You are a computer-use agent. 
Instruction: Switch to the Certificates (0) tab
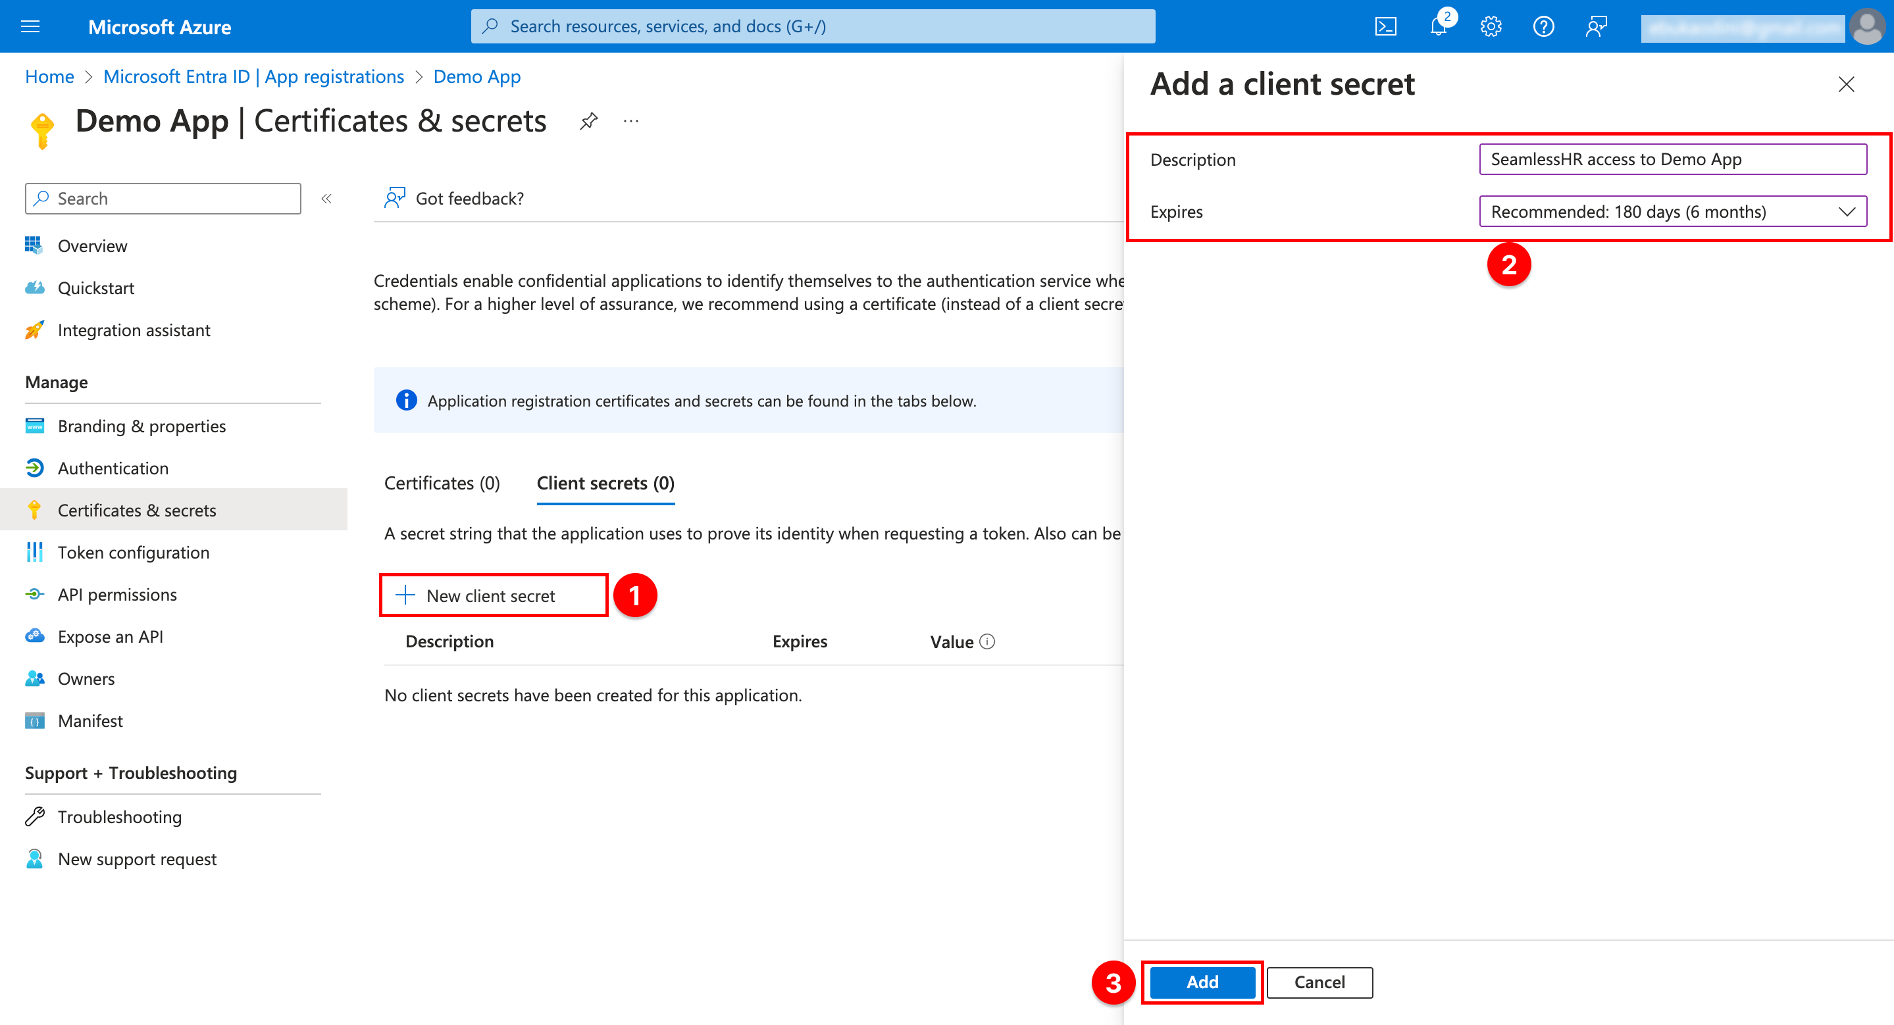[442, 483]
